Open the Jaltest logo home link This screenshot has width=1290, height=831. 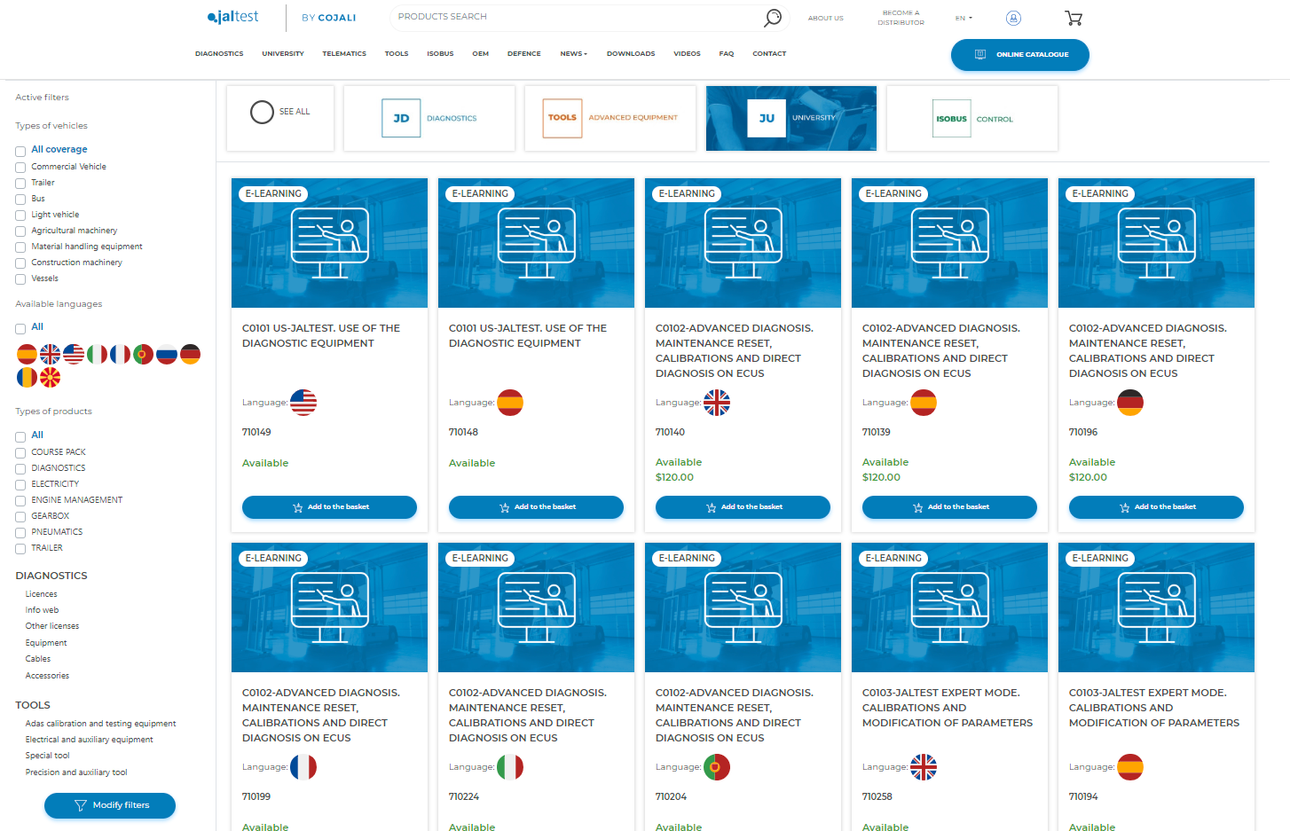coord(232,17)
